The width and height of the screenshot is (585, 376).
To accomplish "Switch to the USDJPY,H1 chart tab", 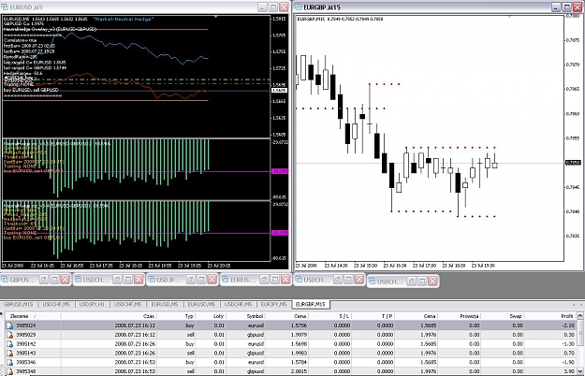I will click(92, 305).
